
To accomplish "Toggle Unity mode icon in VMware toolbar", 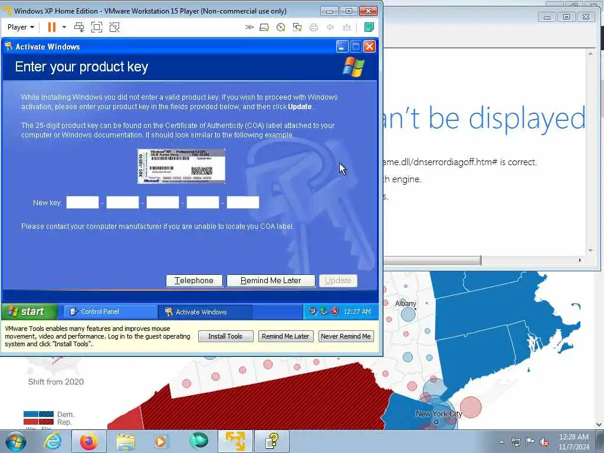I will [x=114, y=27].
